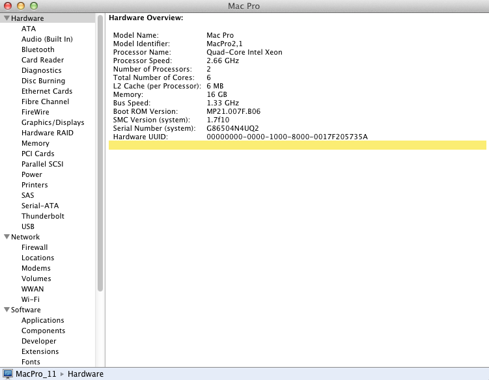Select WWAN under Network
Screen dimensions: 489x380
[x=33, y=289]
